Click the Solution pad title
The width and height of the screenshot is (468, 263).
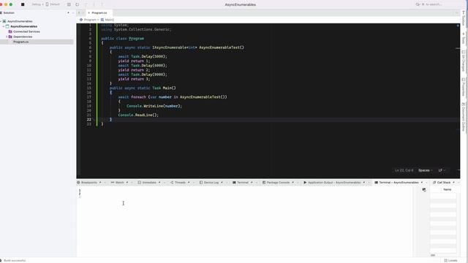9,13
